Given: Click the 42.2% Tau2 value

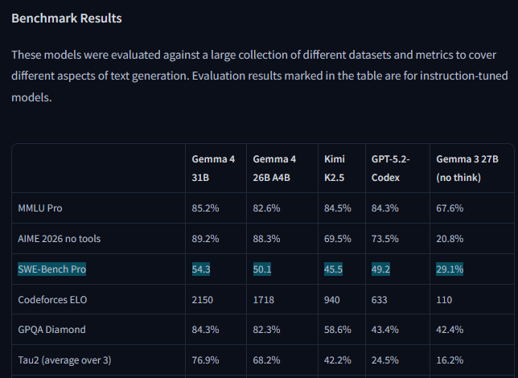Looking at the screenshot, I should 337,360.
